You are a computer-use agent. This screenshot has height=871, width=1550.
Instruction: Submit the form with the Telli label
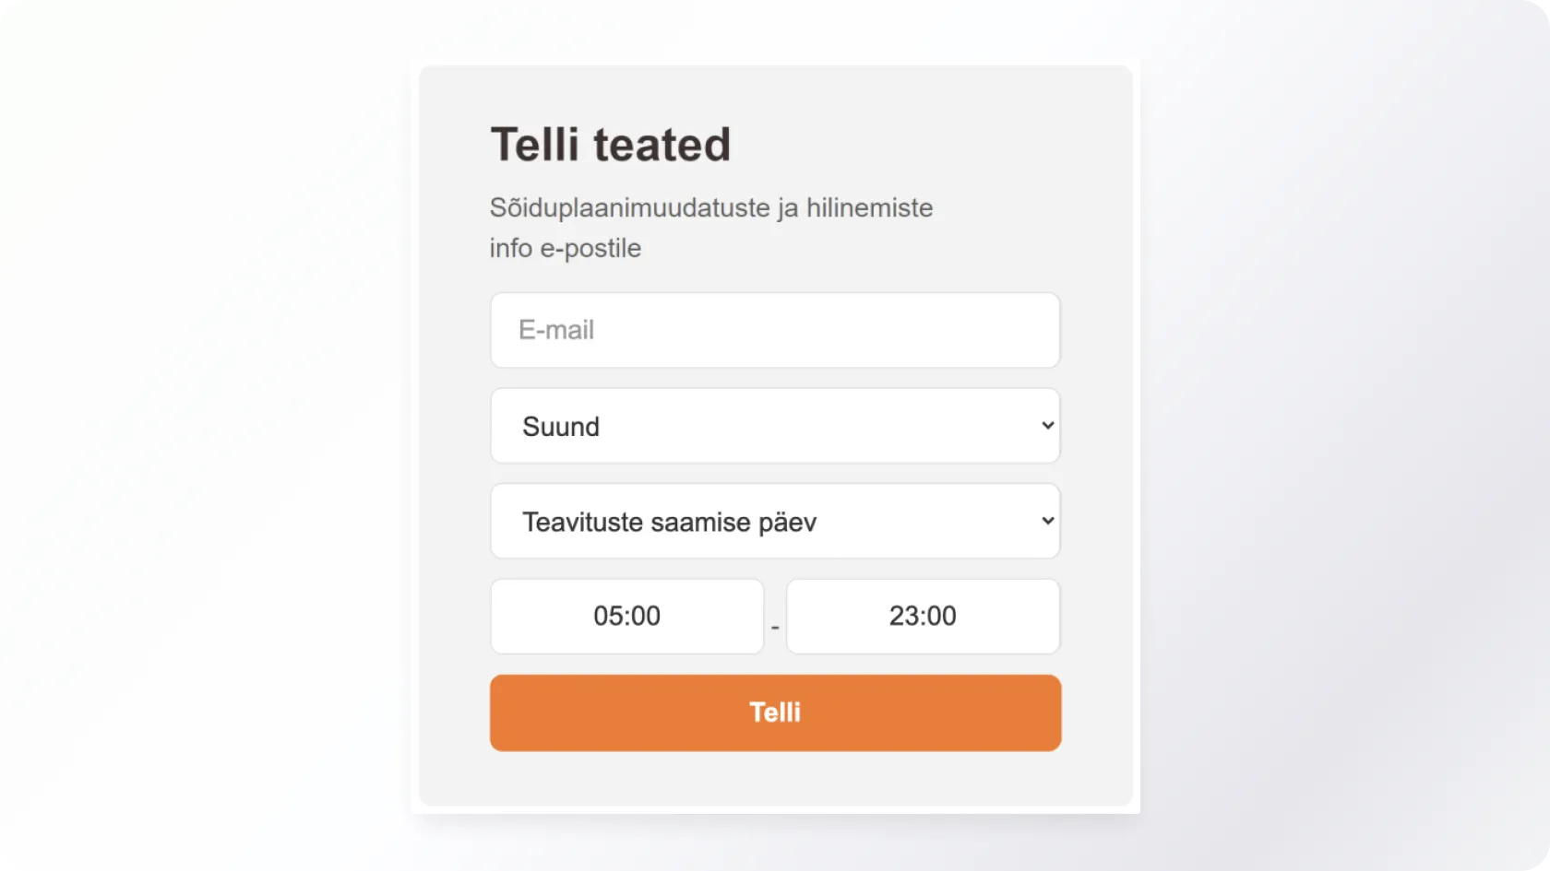pyautogui.click(x=775, y=712)
